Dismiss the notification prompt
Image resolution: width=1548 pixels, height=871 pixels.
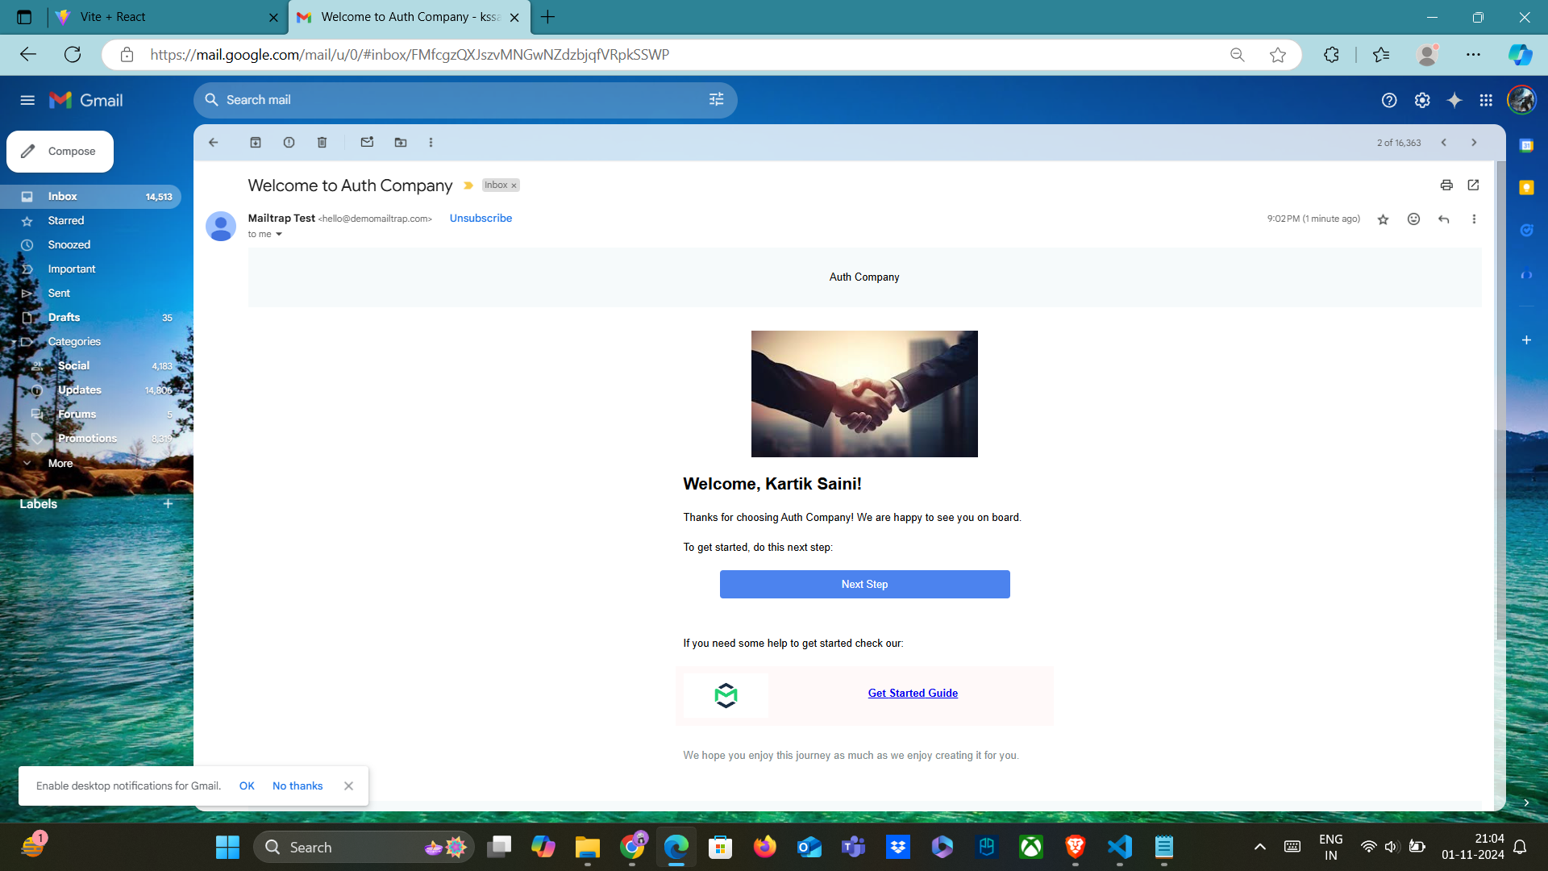pyautogui.click(x=348, y=786)
